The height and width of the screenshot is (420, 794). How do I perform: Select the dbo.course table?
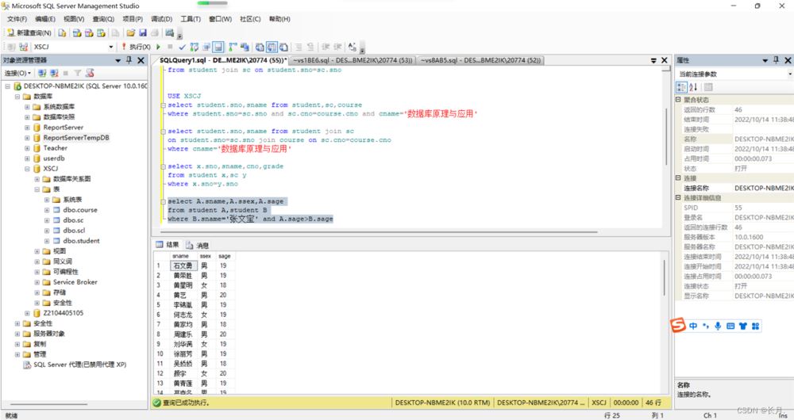(x=80, y=210)
